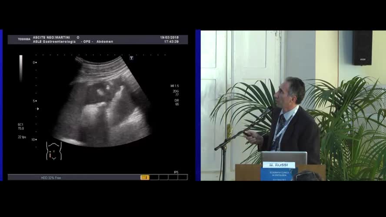386x217 pixels.
Task: Click the 17:43:39 time display
Action: 171,41
